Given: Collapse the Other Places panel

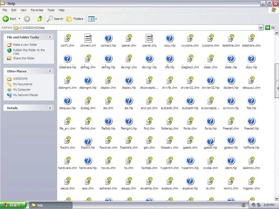Looking at the screenshot, I should (x=50, y=71).
